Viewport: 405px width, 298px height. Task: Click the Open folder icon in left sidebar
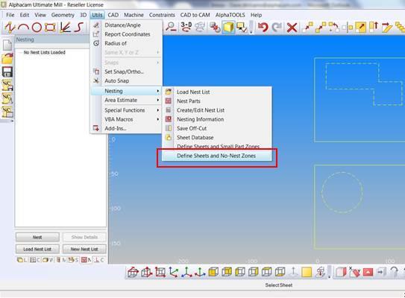coord(7,58)
